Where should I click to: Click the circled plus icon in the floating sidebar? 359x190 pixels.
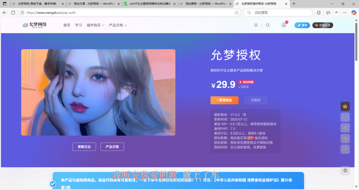pyautogui.click(x=345, y=117)
